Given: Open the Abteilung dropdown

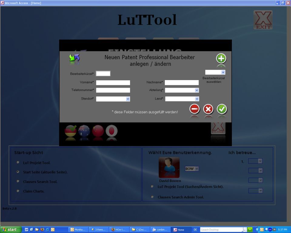Looking at the screenshot, I should (x=197, y=90).
